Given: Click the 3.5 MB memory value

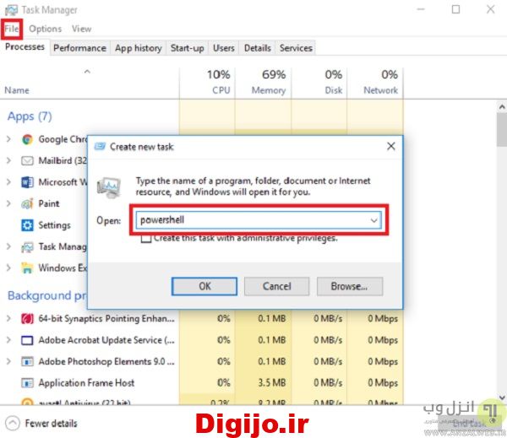Looking at the screenshot, I should click(272, 383).
